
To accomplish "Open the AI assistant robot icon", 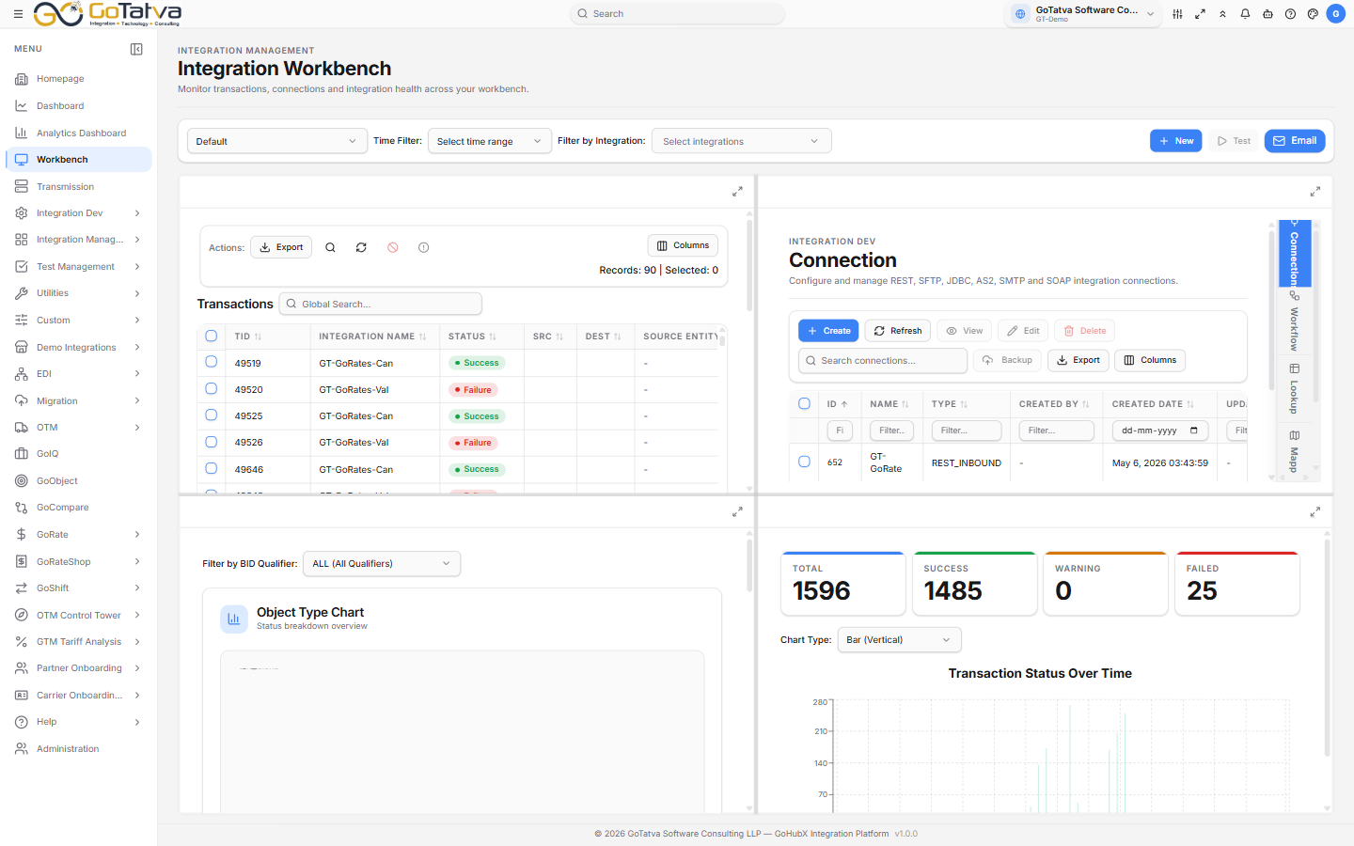I will 1267,14.
